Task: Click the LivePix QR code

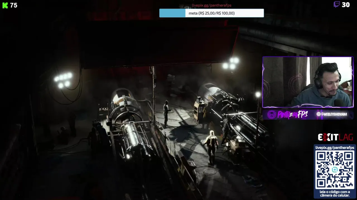Action: click(335, 170)
